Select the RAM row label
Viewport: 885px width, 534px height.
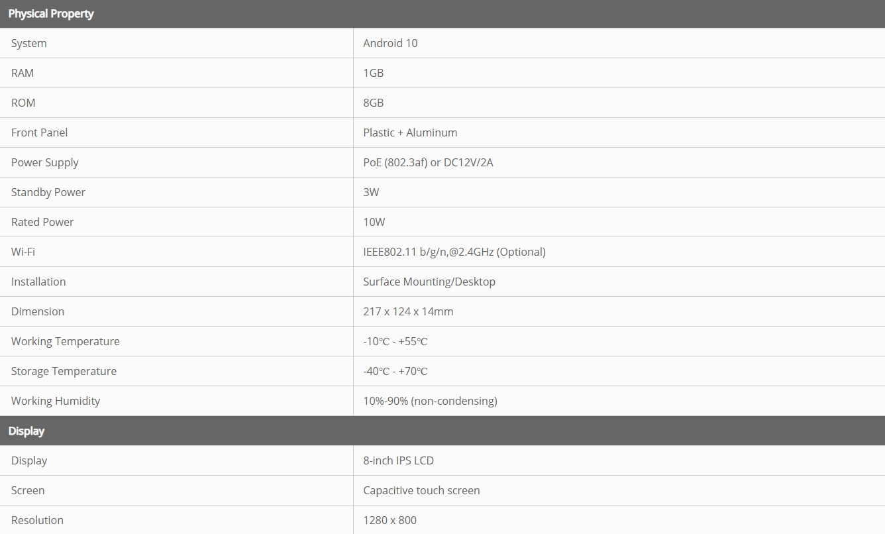coord(23,73)
